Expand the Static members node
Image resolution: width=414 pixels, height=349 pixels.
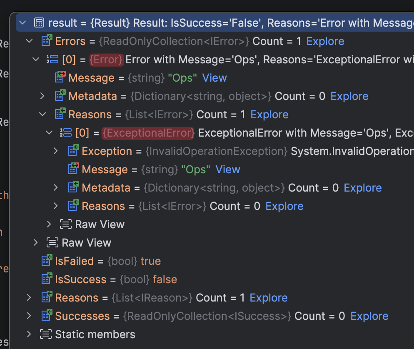coord(29,334)
